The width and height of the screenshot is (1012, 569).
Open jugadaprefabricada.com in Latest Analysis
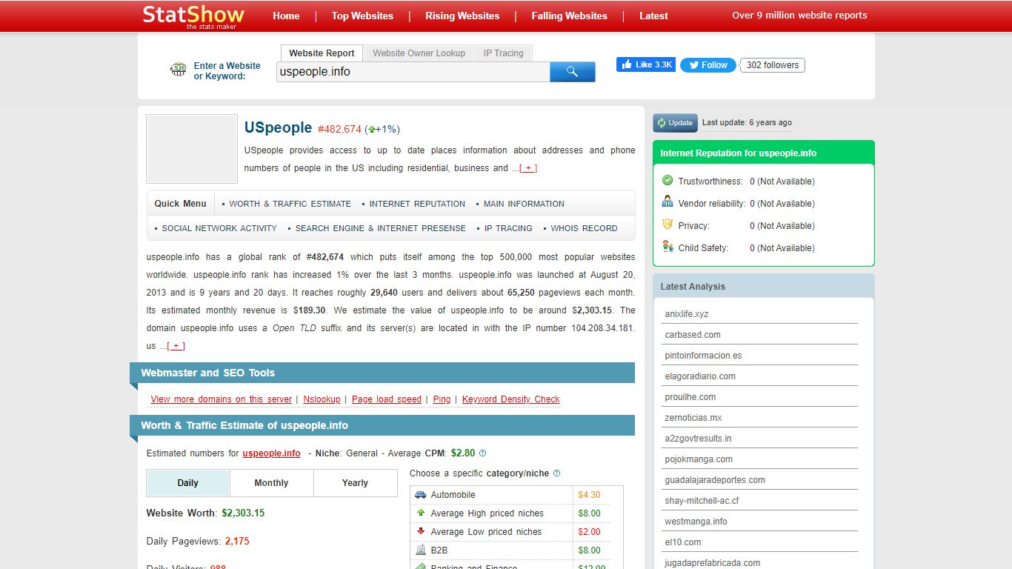pyautogui.click(x=712, y=563)
